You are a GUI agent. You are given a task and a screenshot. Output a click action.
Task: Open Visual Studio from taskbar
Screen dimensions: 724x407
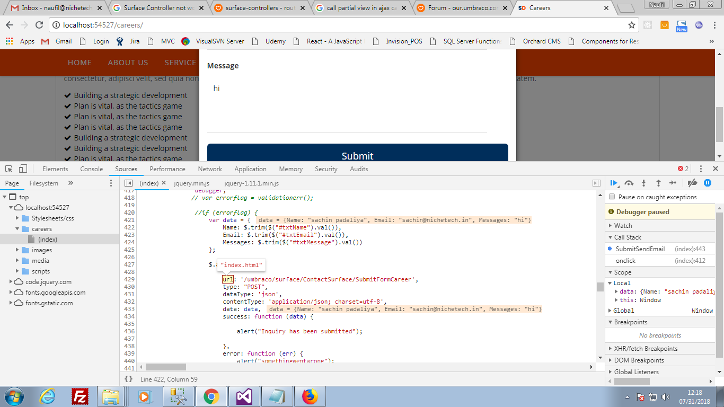(245, 396)
